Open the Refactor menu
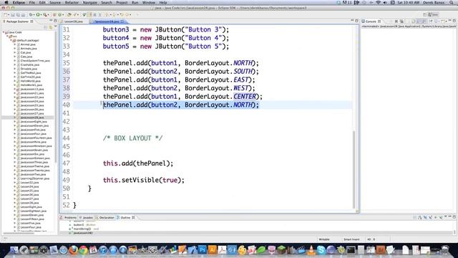The image size is (458, 258). [x=72, y=2]
